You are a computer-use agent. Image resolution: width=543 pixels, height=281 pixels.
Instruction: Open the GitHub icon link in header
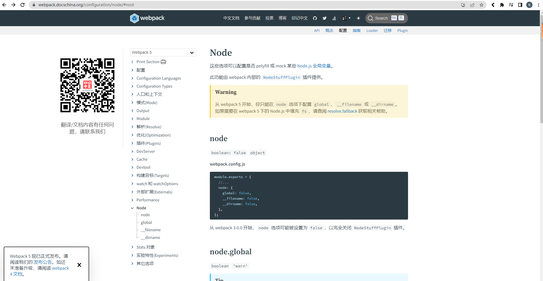(x=315, y=18)
